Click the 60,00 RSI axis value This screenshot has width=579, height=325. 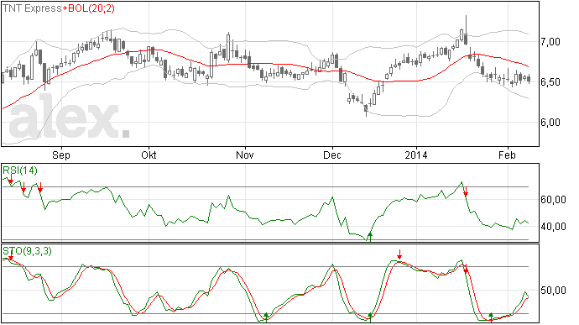tap(553, 200)
